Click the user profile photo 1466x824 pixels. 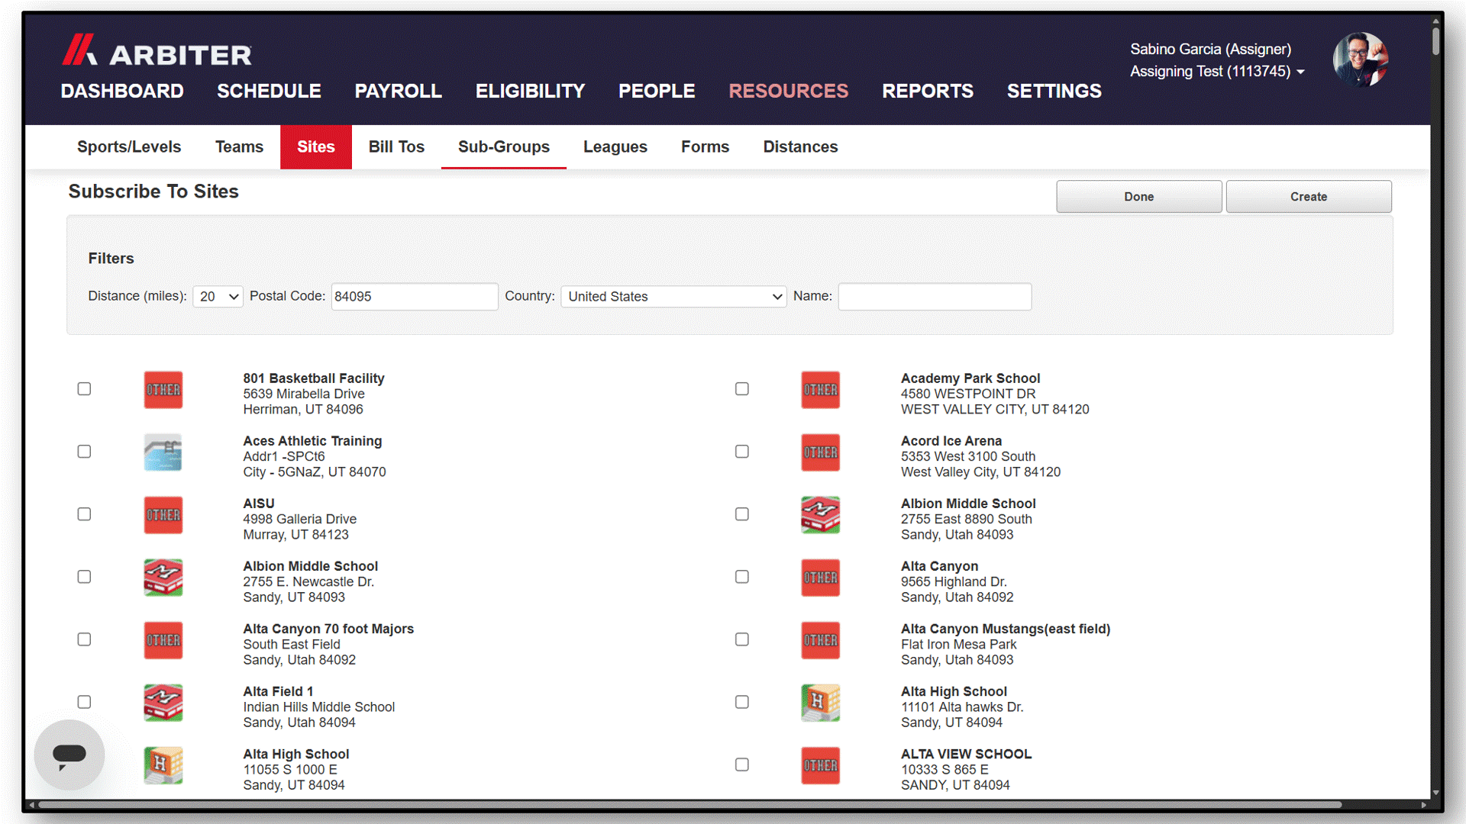(x=1361, y=60)
